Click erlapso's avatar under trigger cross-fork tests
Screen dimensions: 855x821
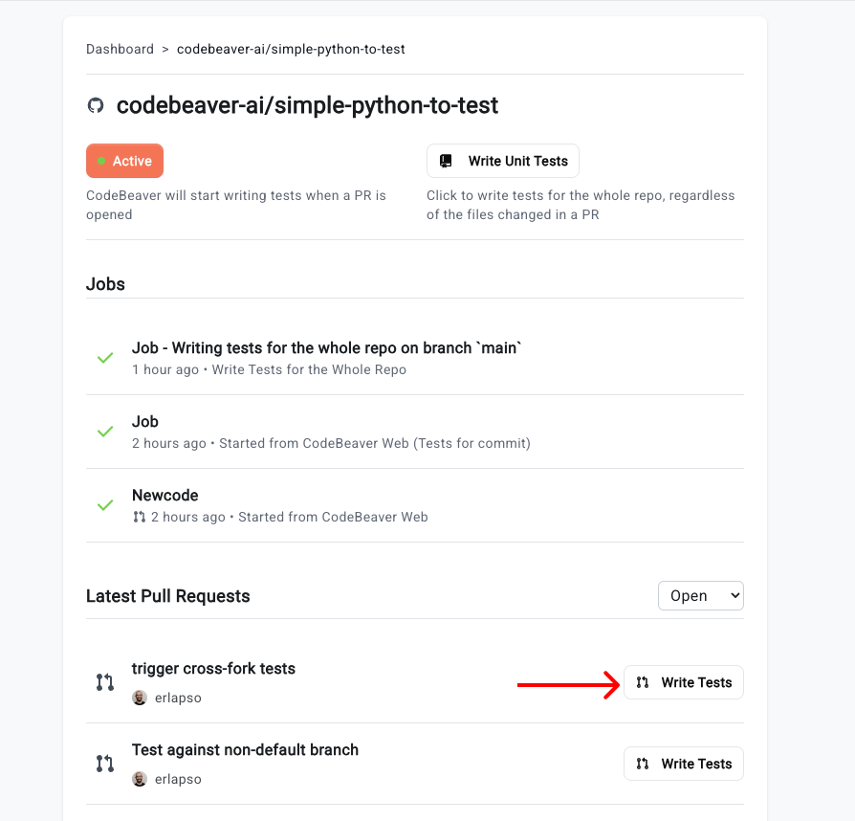pos(140,698)
